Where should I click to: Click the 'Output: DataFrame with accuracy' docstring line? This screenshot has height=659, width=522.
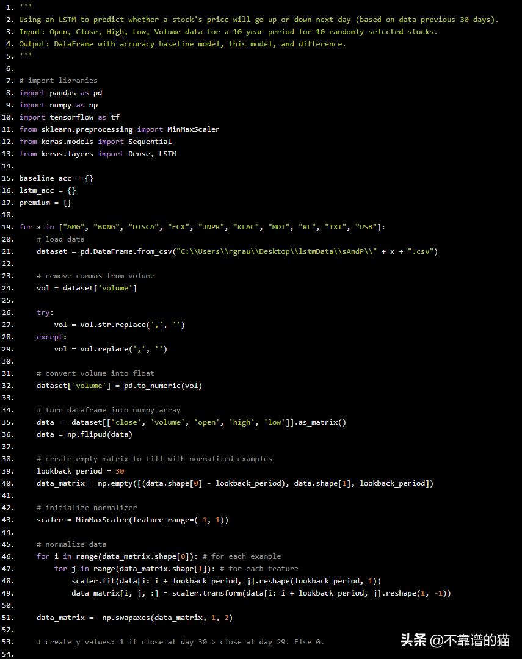[183, 44]
